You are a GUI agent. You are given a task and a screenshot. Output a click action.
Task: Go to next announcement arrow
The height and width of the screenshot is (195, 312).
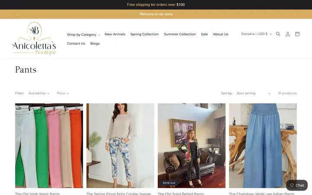tap(295, 14)
